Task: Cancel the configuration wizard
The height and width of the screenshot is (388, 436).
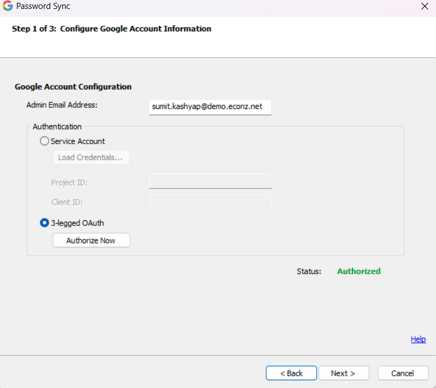Action: coord(403,373)
